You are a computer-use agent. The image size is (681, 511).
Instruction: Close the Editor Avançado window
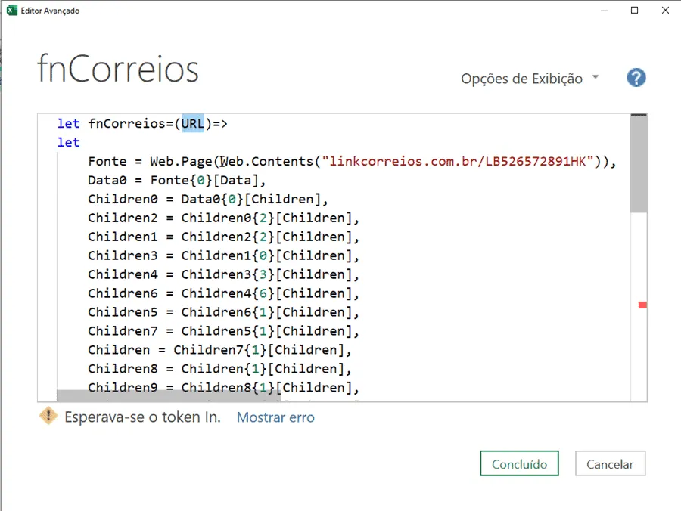(x=665, y=10)
